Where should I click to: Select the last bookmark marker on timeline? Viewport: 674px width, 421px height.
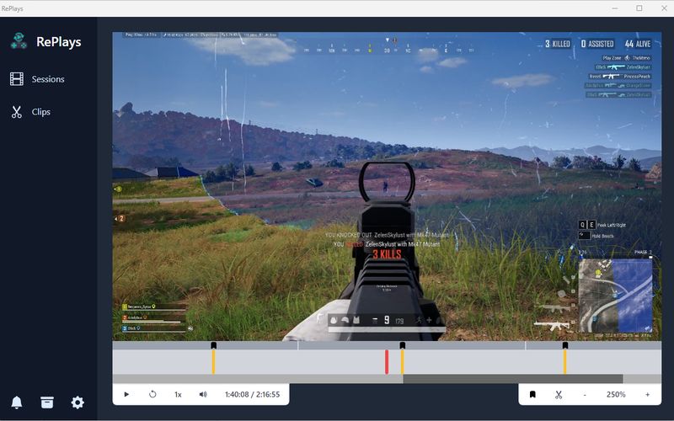pyautogui.click(x=565, y=345)
